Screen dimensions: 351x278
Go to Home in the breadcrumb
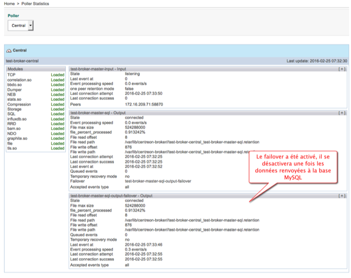(8, 4)
